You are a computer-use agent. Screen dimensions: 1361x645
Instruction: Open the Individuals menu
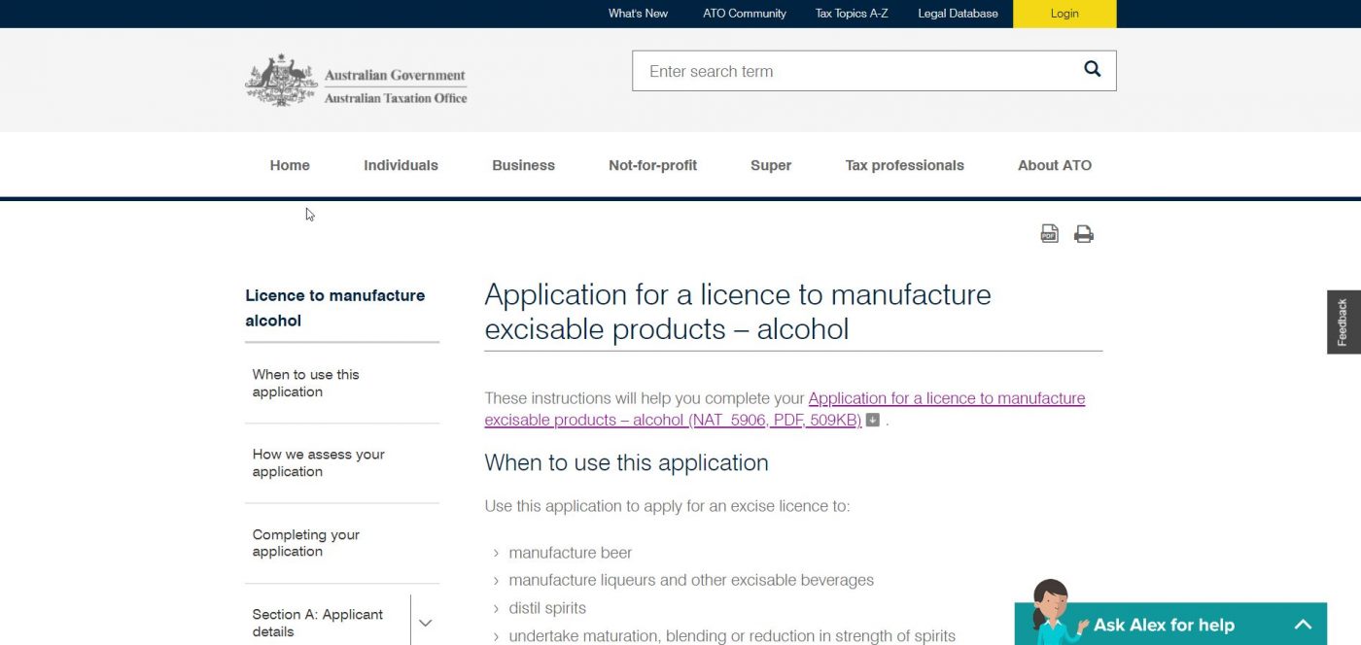401,165
